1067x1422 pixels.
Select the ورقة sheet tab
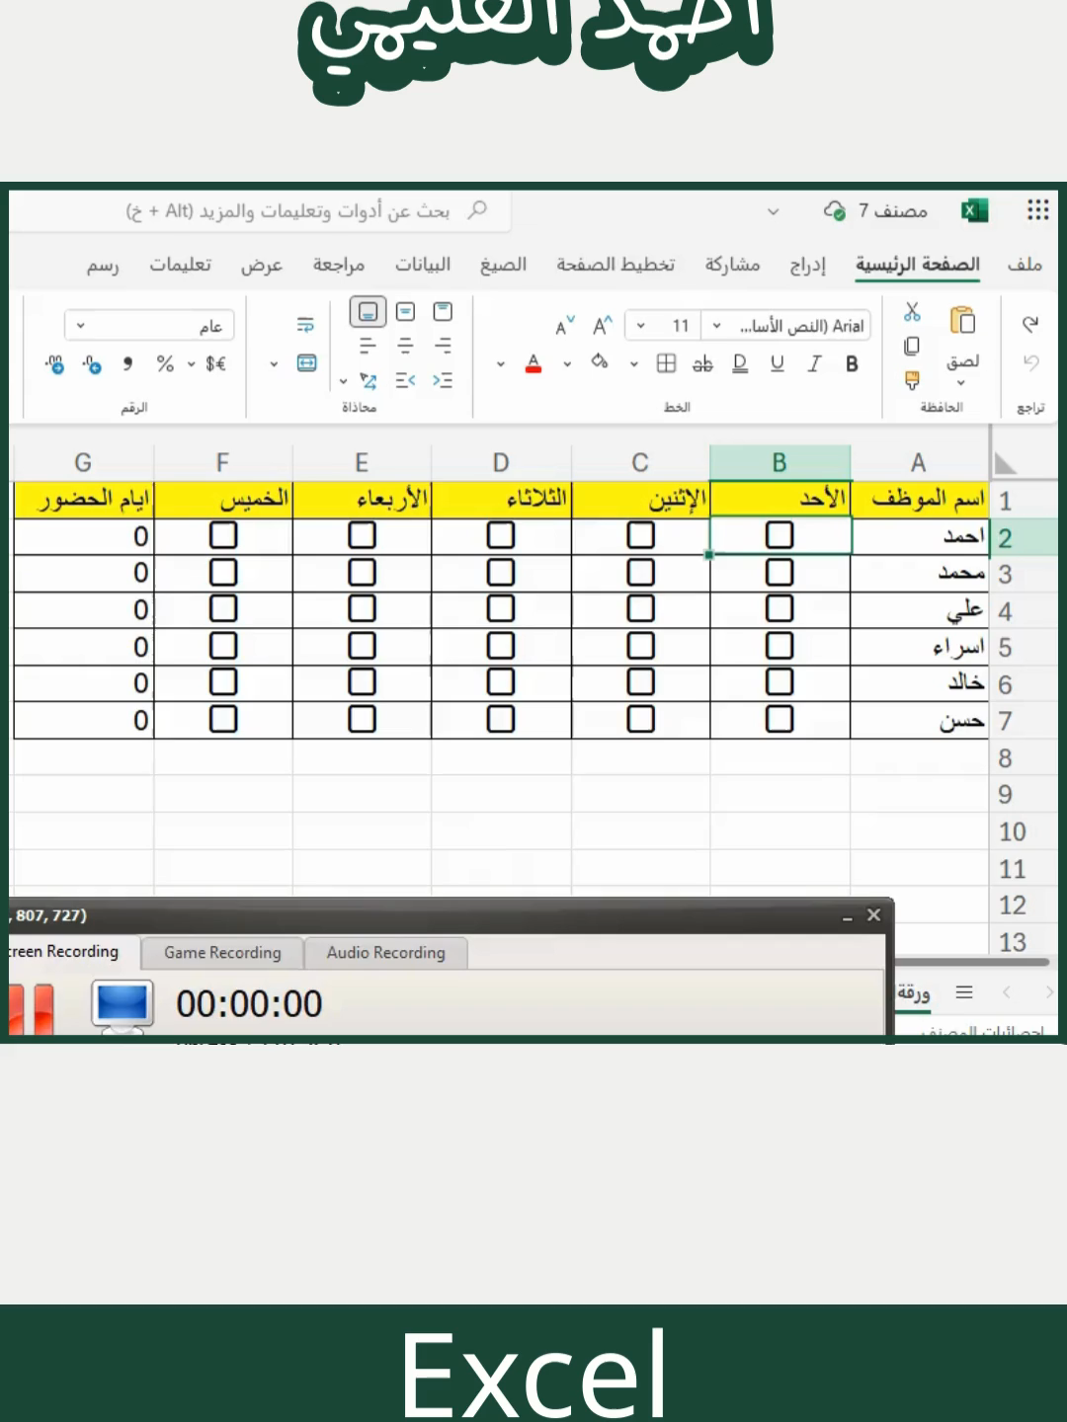click(914, 992)
